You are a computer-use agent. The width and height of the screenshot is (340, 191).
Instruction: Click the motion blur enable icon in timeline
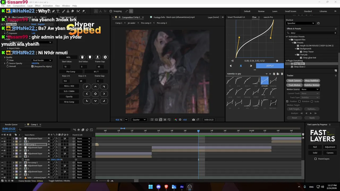click(87, 130)
